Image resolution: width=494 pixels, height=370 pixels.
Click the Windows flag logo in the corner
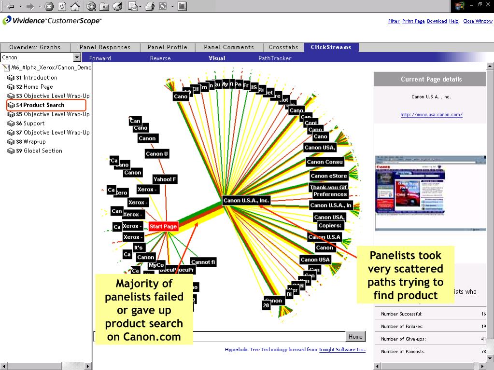click(459, 6)
